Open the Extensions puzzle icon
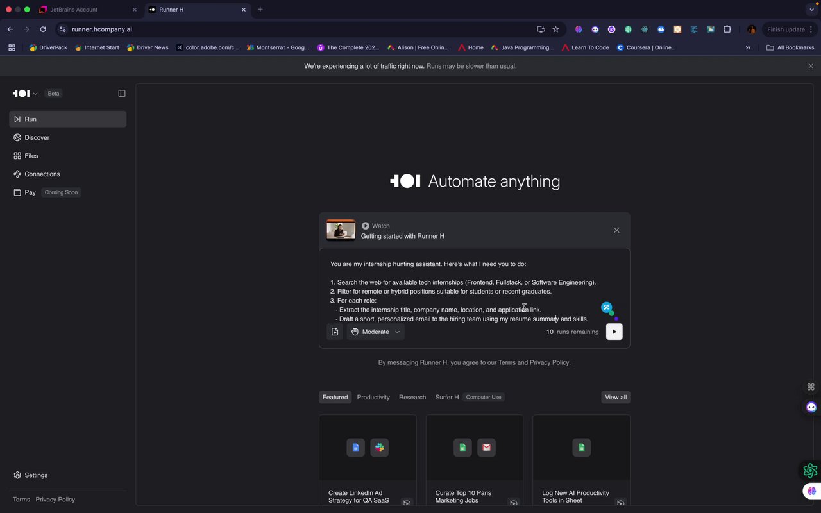 (x=727, y=29)
